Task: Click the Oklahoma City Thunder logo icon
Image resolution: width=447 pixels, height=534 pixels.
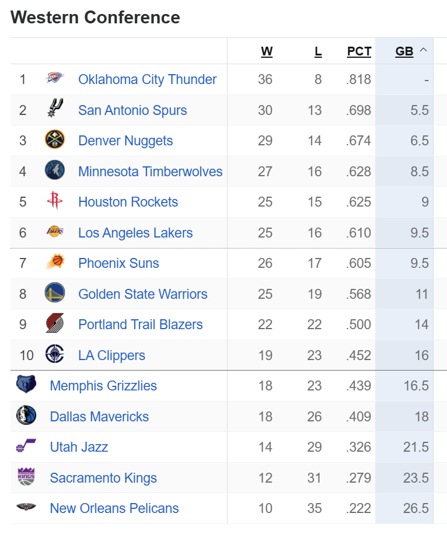Action: click(55, 79)
